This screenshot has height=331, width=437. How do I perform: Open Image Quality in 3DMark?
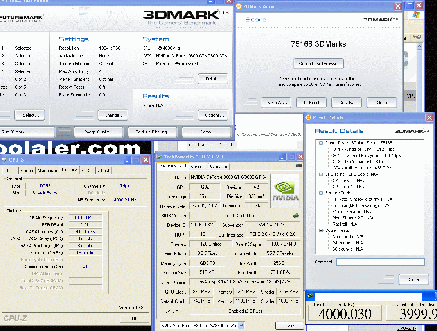coord(99,132)
